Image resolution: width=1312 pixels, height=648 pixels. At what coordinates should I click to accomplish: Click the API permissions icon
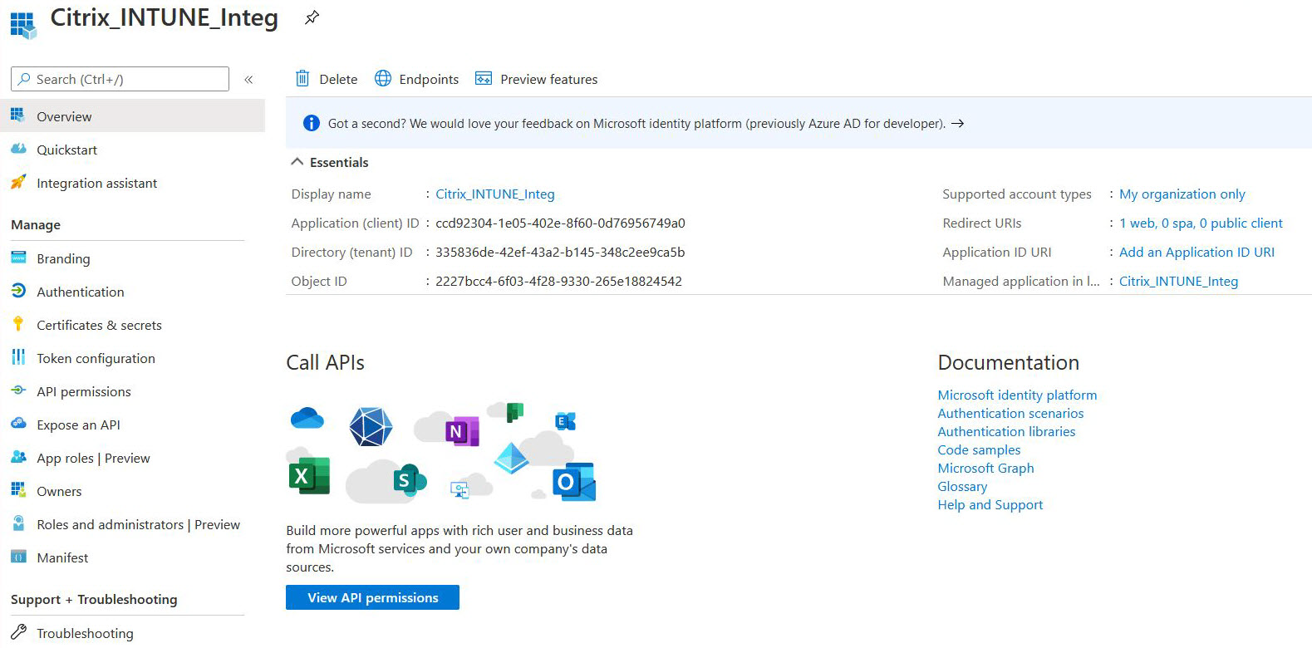coord(18,390)
